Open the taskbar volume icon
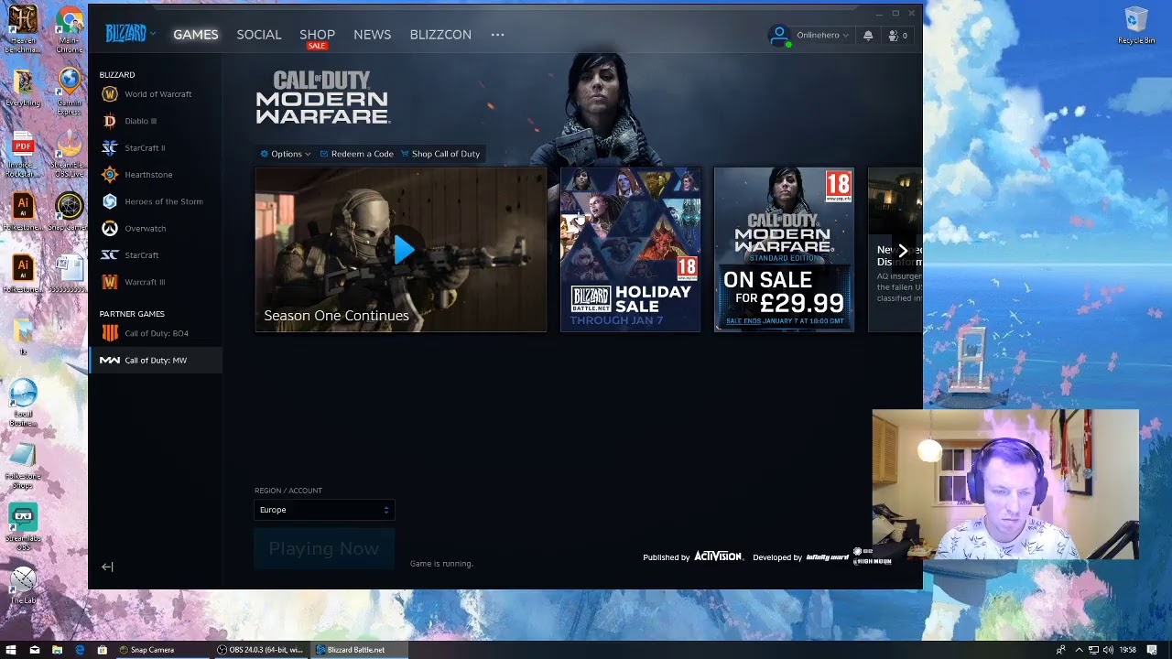This screenshot has height=659, width=1172. coord(1108,650)
